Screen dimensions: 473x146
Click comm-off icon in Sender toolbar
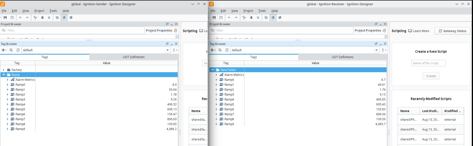click(57, 18)
